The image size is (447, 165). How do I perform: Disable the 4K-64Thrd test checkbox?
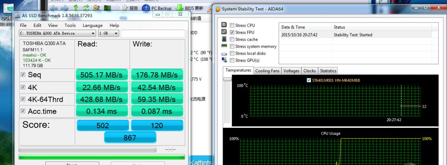tap(23, 99)
